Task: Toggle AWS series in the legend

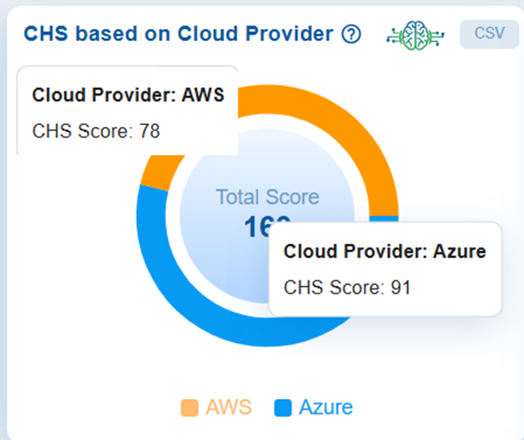Action: (x=216, y=407)
